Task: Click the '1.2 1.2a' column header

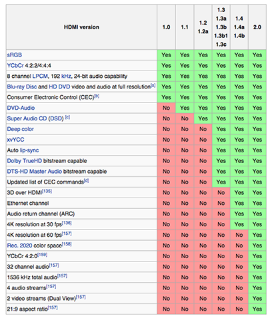Action: [203, 27]
